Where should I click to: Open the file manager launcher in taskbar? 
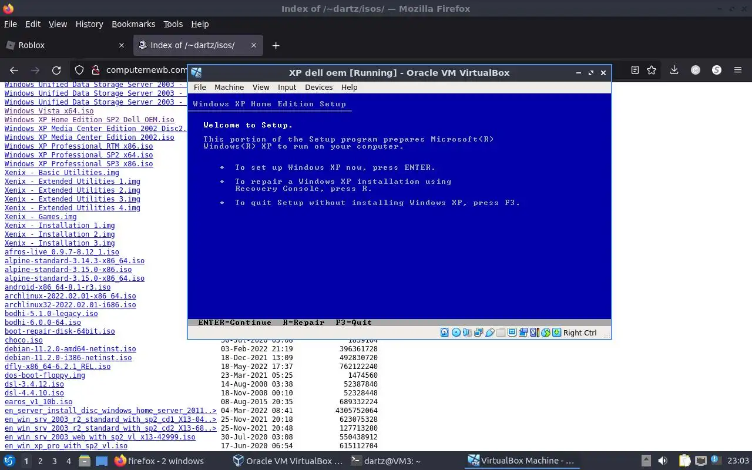point(85,461)
